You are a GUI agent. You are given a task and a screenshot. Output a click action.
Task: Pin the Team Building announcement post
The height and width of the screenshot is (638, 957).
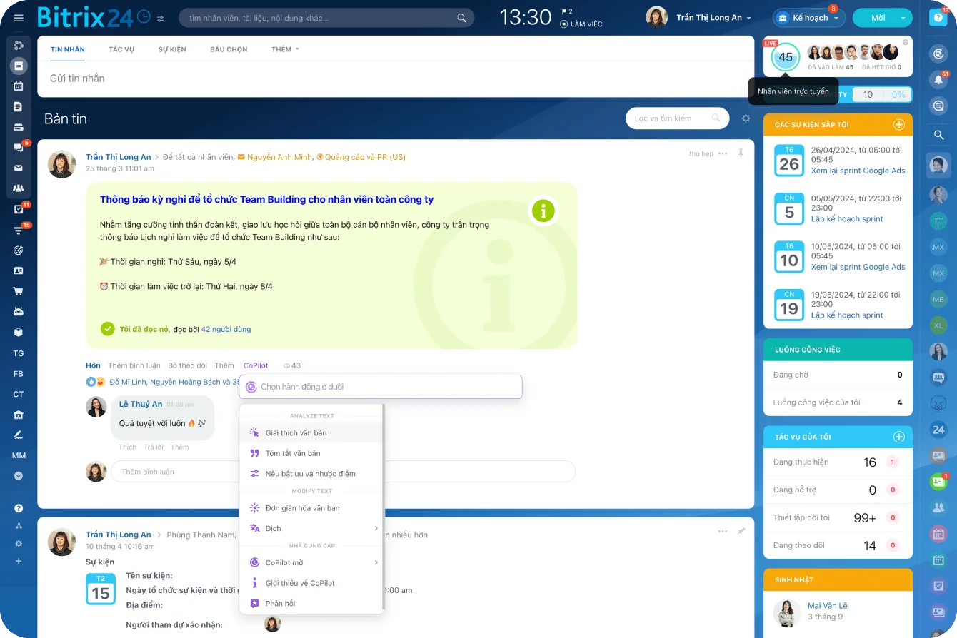[741, 153]
